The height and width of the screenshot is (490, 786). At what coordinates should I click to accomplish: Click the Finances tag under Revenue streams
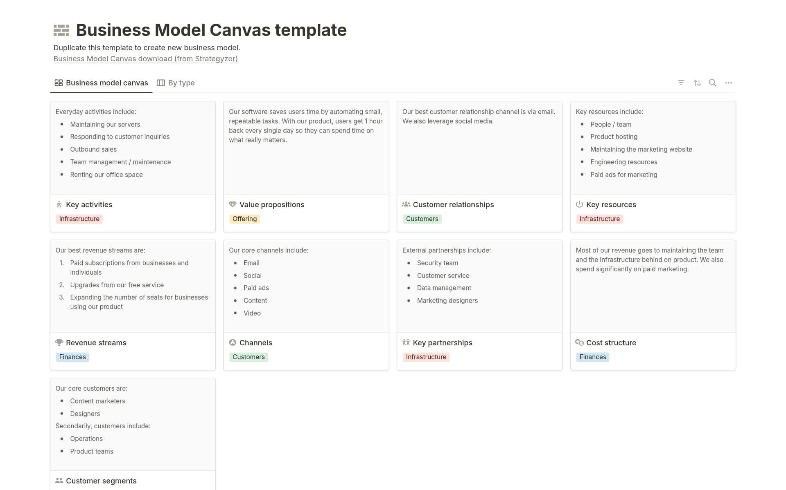click(x=72, y=357)
